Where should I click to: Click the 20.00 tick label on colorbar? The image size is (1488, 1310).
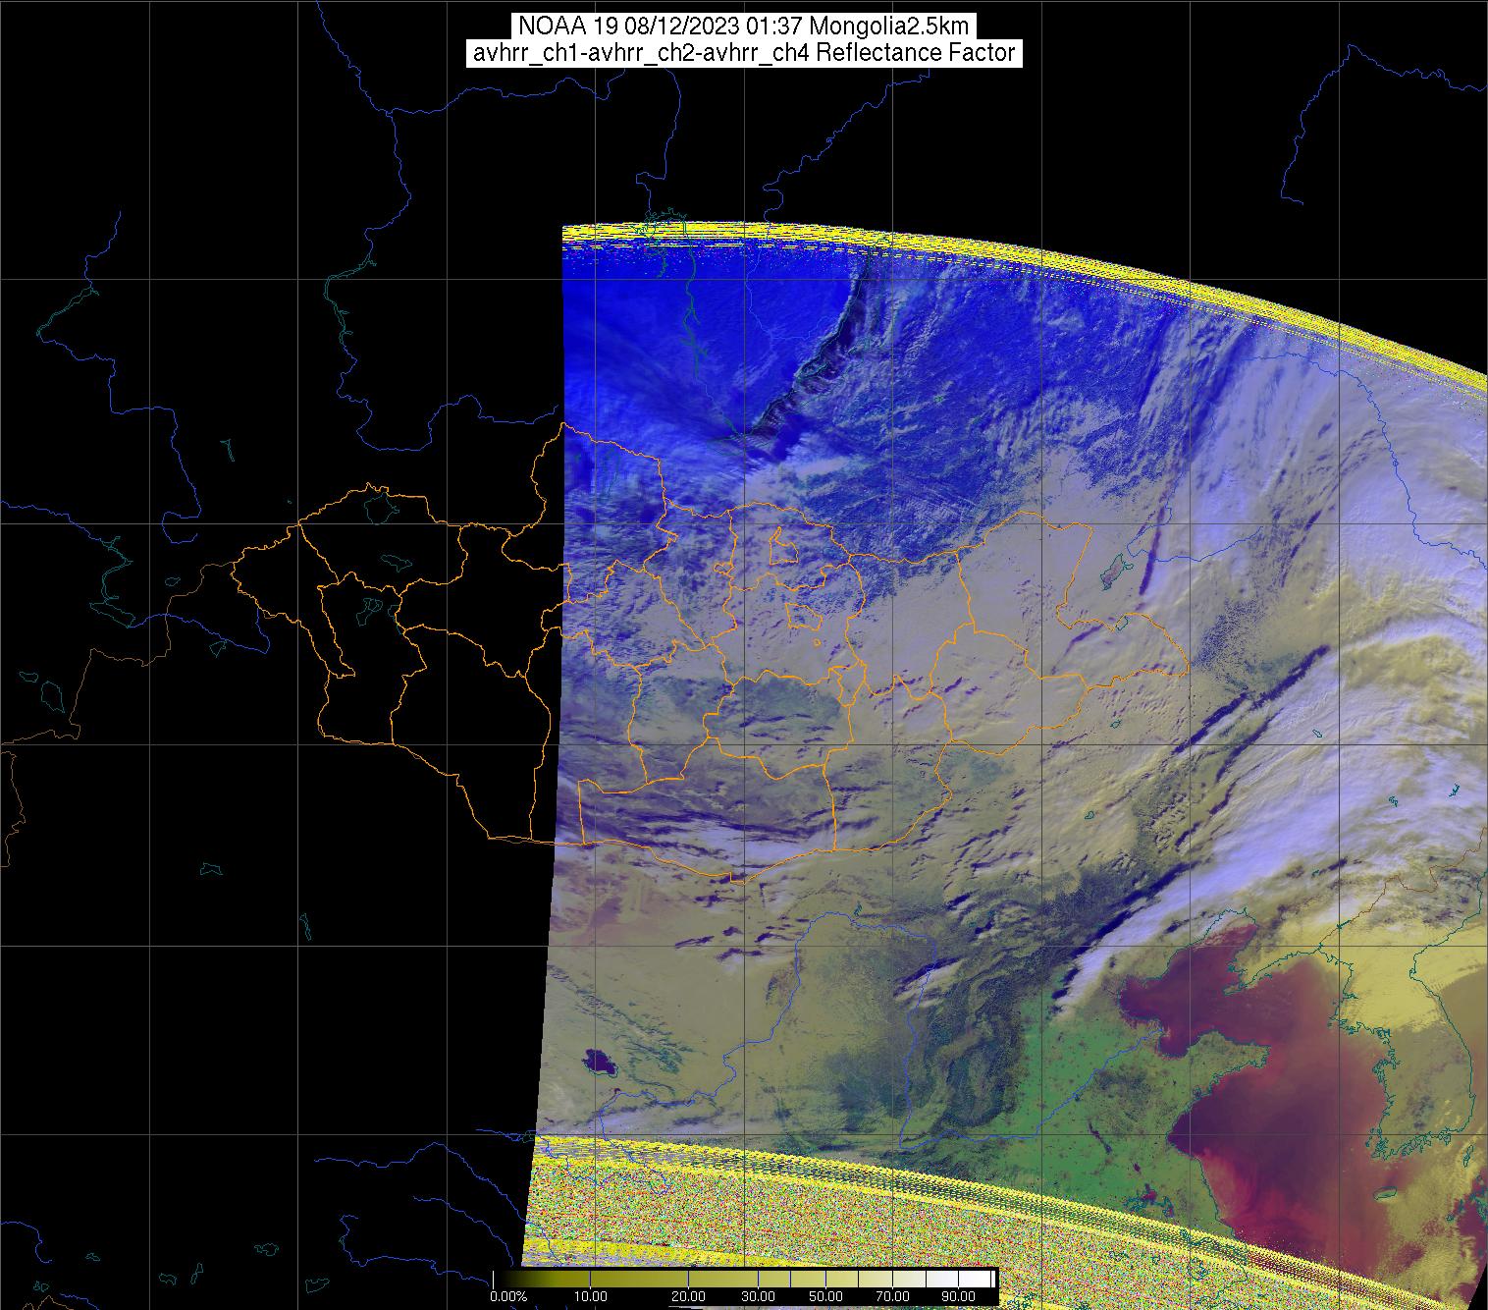pyautogui.click(x=689, y=1297)
